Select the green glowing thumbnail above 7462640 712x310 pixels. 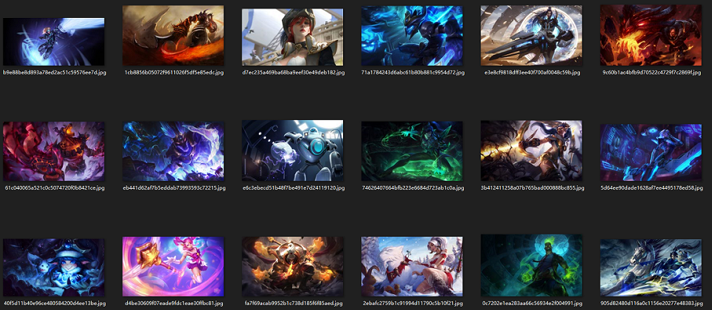412,152
